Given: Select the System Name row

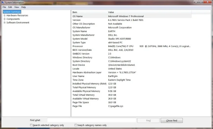Looking at the screenshot, I should tap(131, 31).
